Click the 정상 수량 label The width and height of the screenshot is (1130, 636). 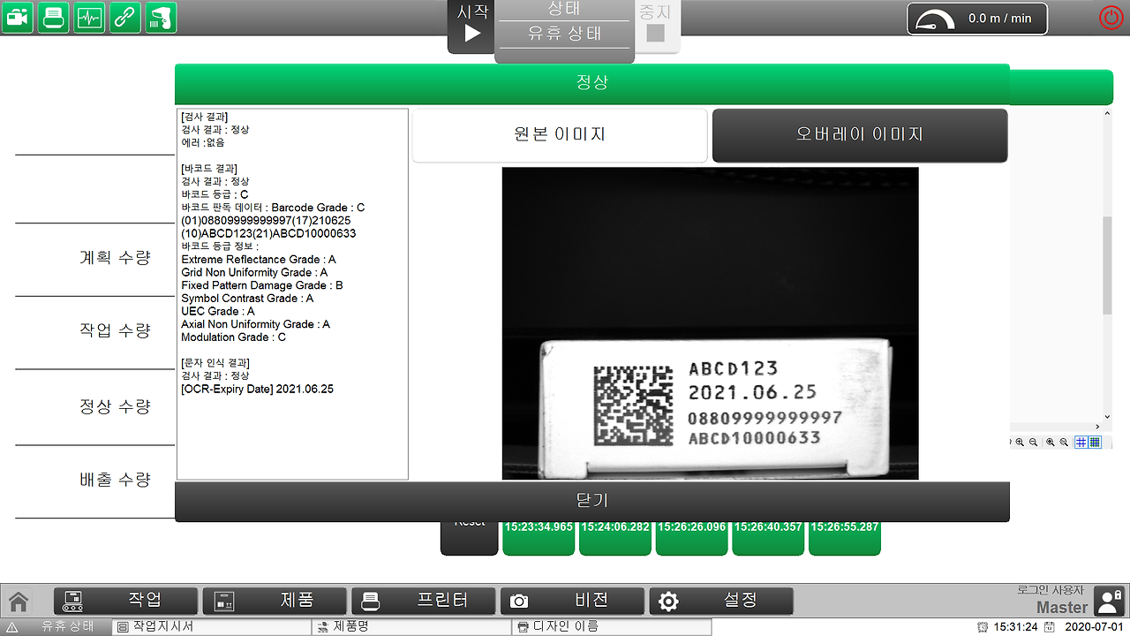tap(115, 406)
